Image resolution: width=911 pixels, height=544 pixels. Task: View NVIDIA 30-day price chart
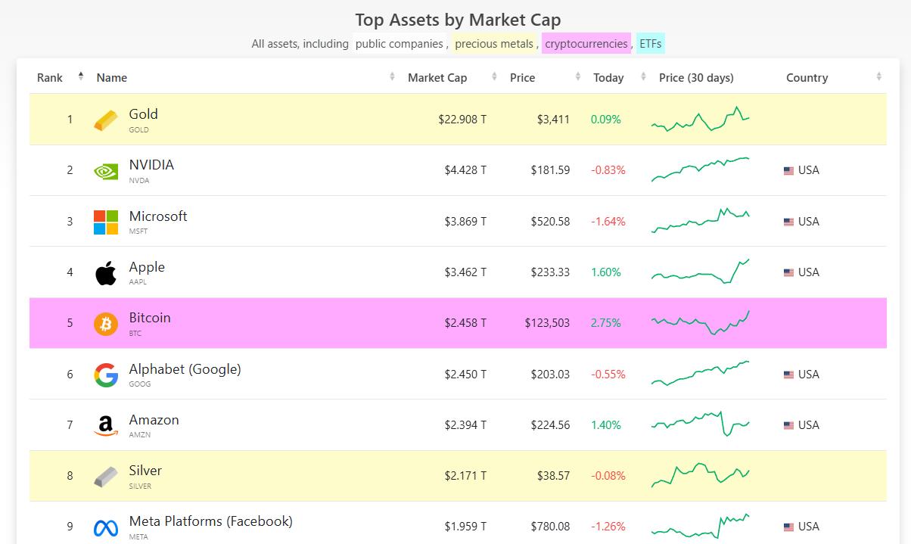click(700, 169)
